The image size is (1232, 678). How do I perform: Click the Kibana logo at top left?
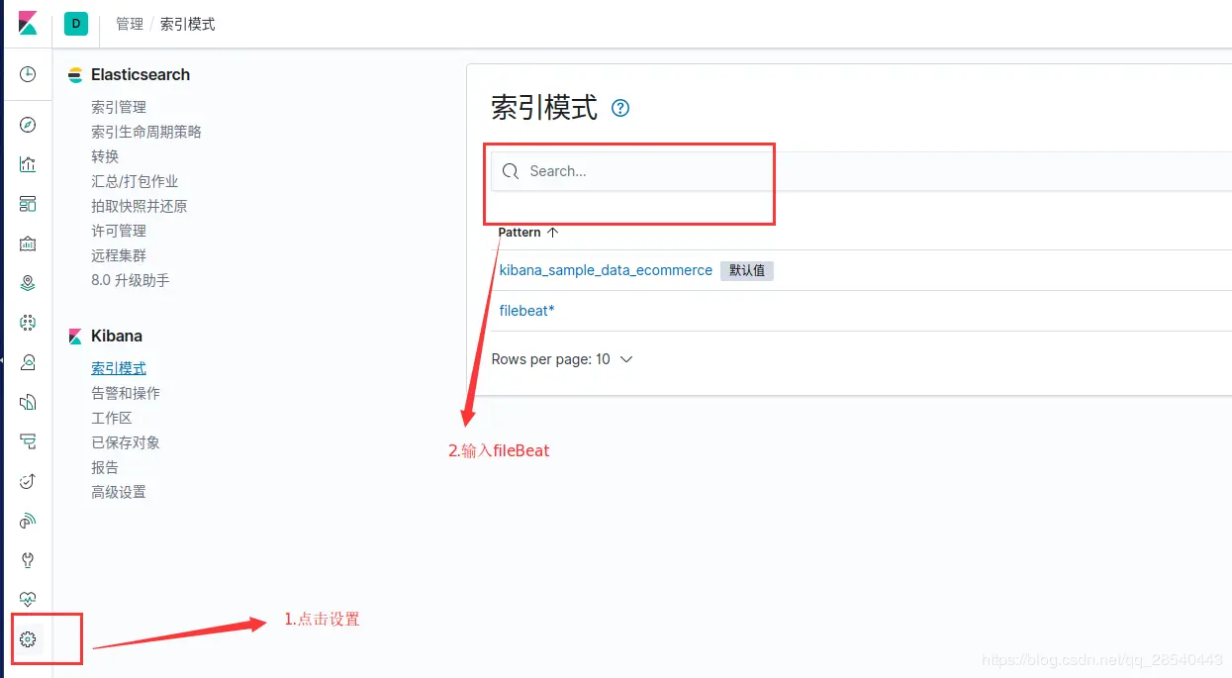pos(27,23)
